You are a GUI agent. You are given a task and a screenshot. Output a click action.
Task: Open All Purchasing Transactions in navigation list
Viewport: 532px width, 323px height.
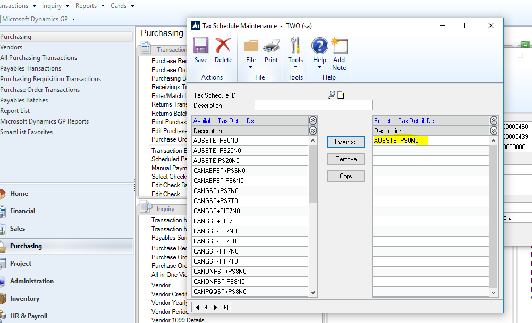(39, 58)
